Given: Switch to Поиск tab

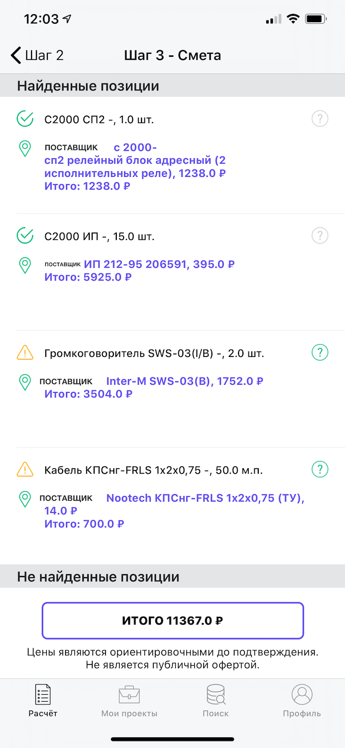Looking at the screenshot, I should click(x=216, y=701).
